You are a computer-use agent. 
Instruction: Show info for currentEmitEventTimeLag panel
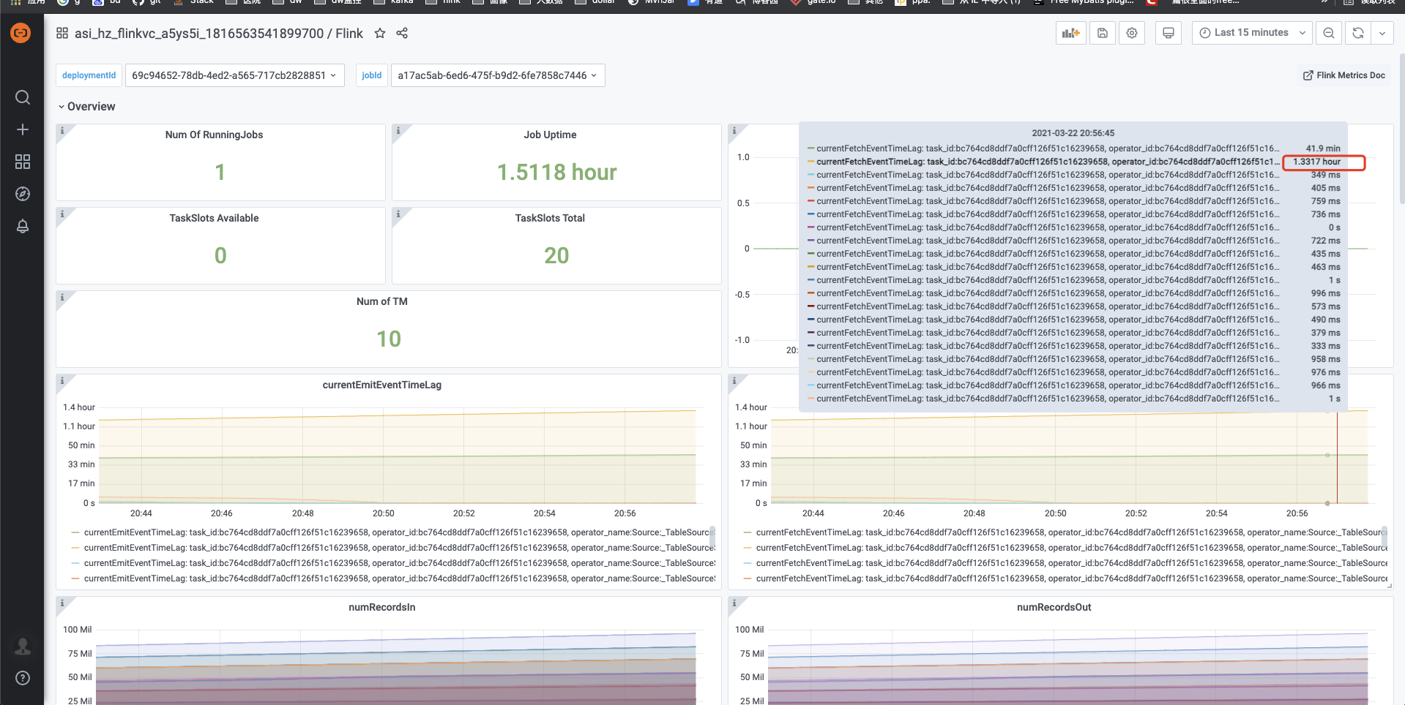62,381
